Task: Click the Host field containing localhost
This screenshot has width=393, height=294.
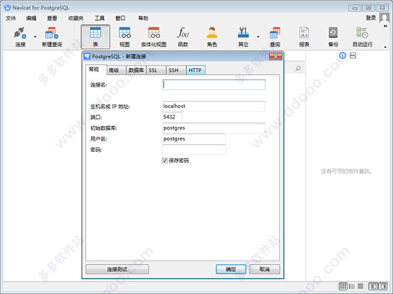Action: point(214,106)
